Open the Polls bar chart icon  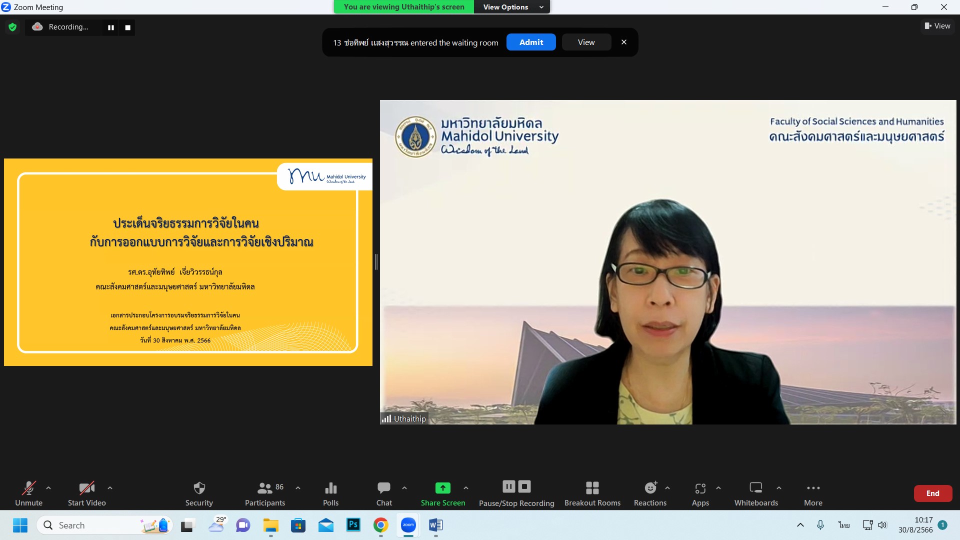point(330,487)
